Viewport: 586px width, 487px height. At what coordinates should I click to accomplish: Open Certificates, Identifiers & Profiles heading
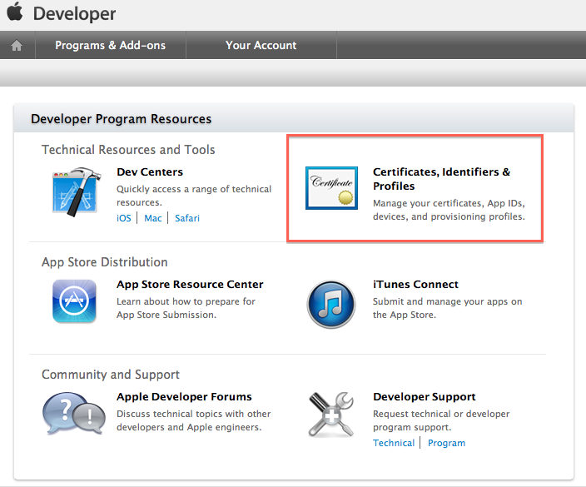(x=442, y=179)
